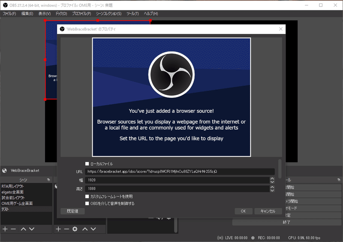Reset properties with 既定値 button
343x242 pixels.
(x=72, y=211)
